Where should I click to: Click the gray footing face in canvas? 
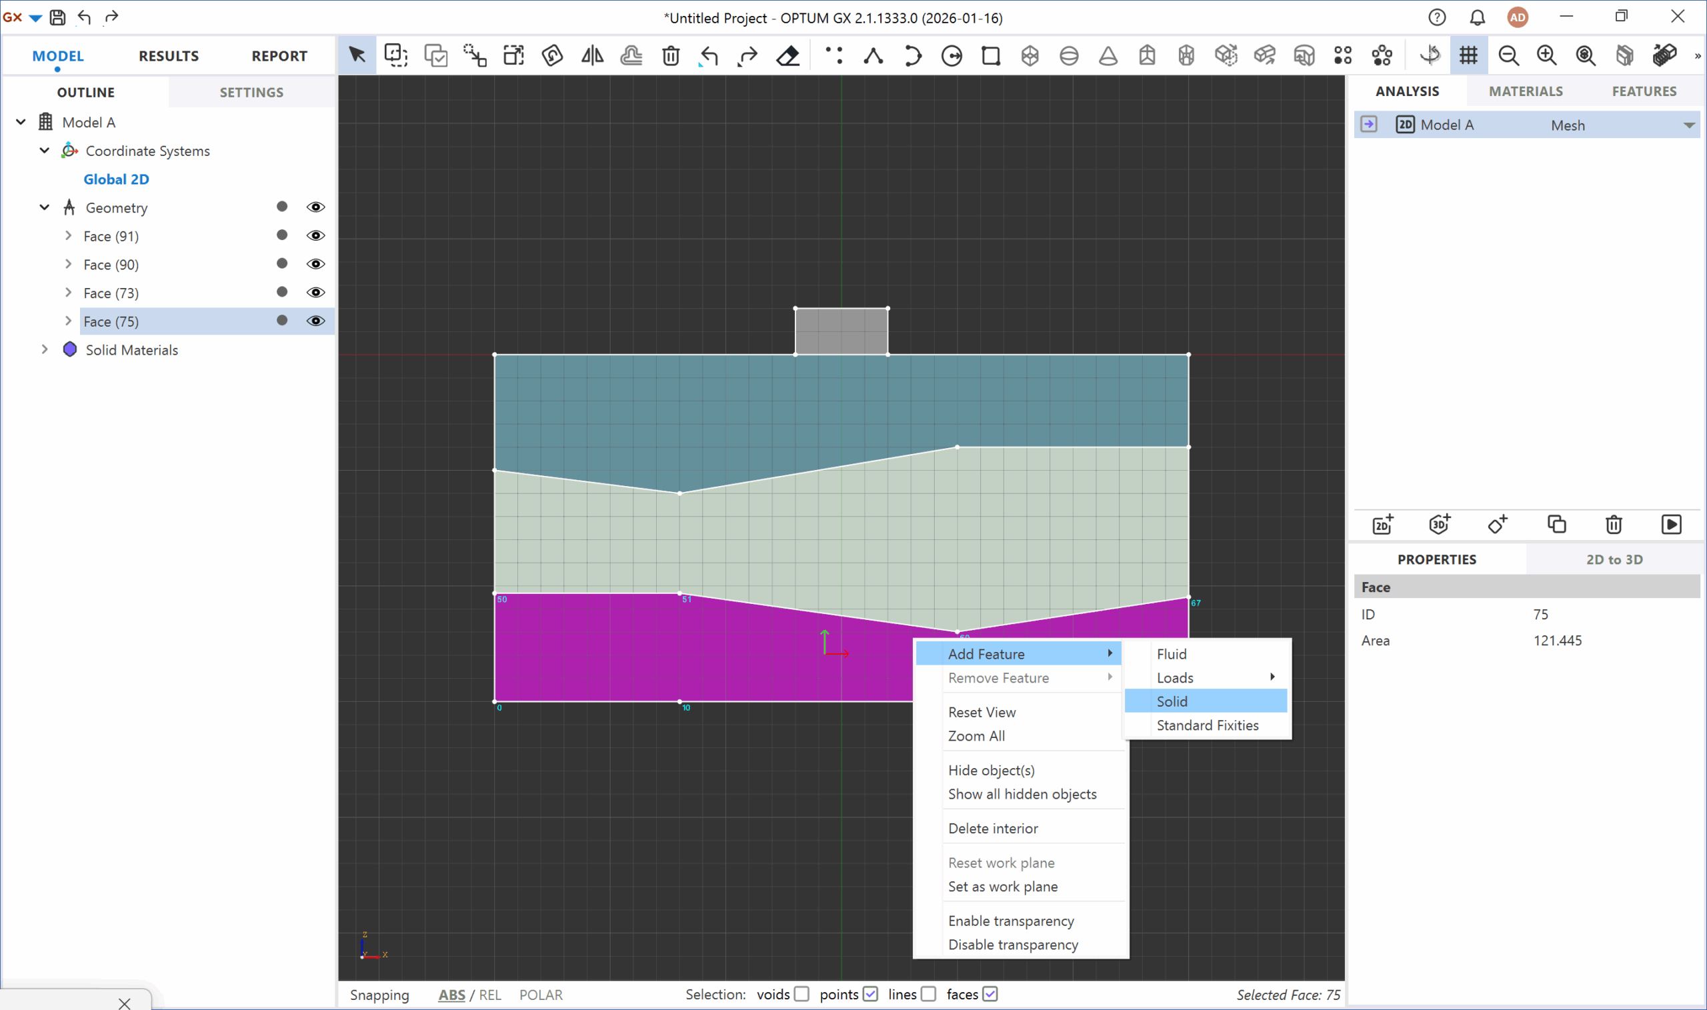coord(841,331)
